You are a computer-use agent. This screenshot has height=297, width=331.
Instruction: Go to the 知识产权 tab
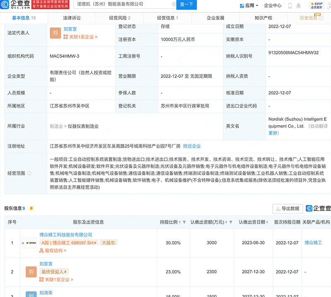coord(264,18)
